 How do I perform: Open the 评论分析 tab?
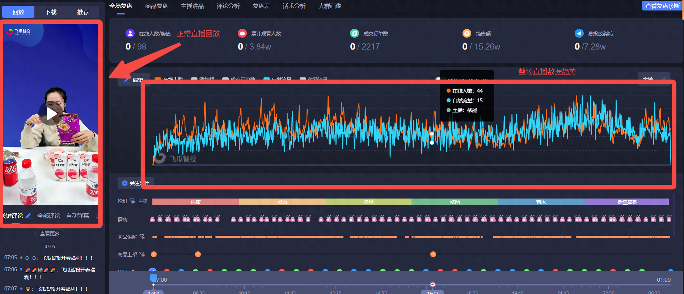(228, 6)
